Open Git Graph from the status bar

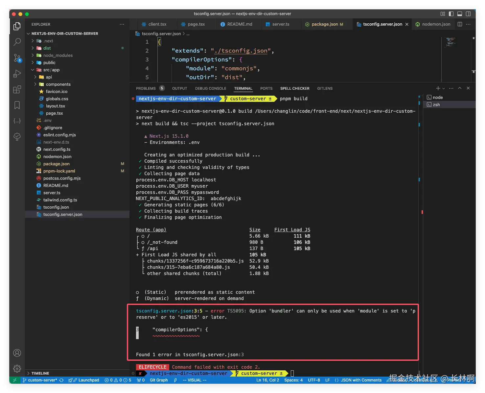(159, 380)
